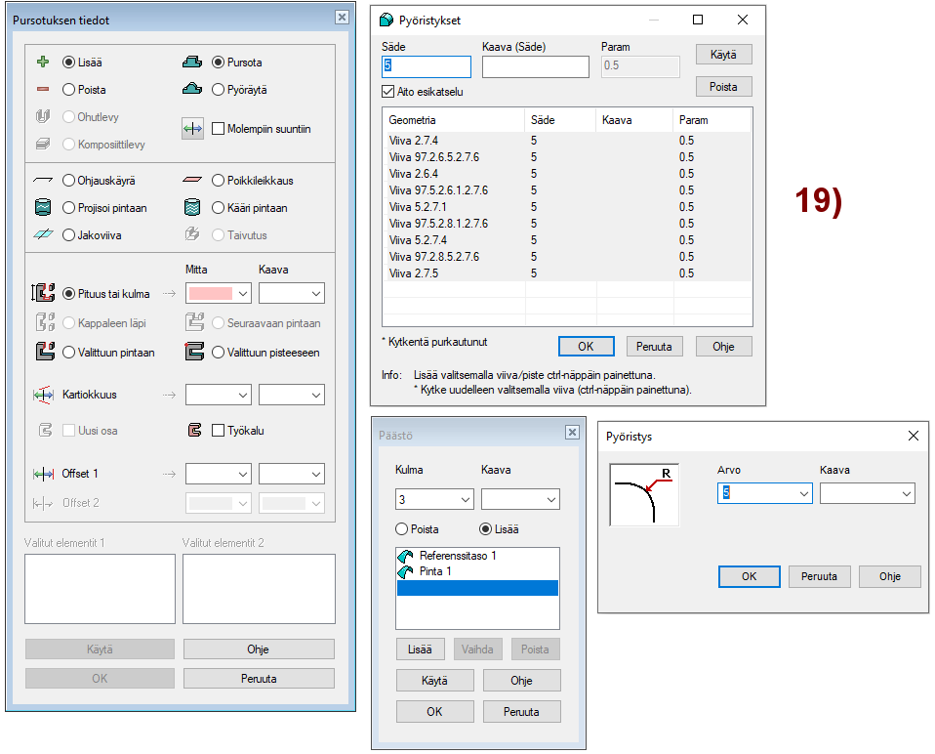Click the green plus Lisää icon
The width and height of the screenshot is (935, 754).
(x=42, y=63)
